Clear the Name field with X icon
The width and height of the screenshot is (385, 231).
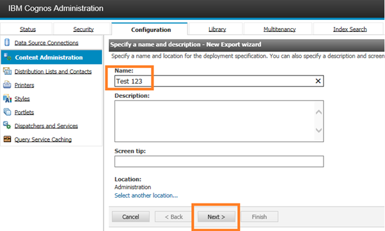(x=318, y=81)
